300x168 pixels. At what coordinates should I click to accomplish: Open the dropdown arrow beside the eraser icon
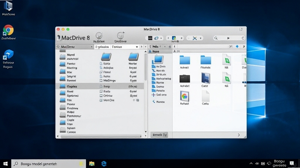click(161, 38)
